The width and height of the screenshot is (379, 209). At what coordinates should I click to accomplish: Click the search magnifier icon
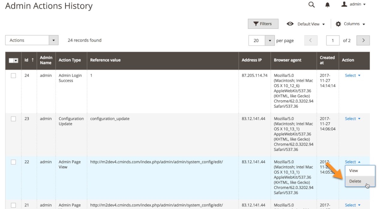[311, 5]
